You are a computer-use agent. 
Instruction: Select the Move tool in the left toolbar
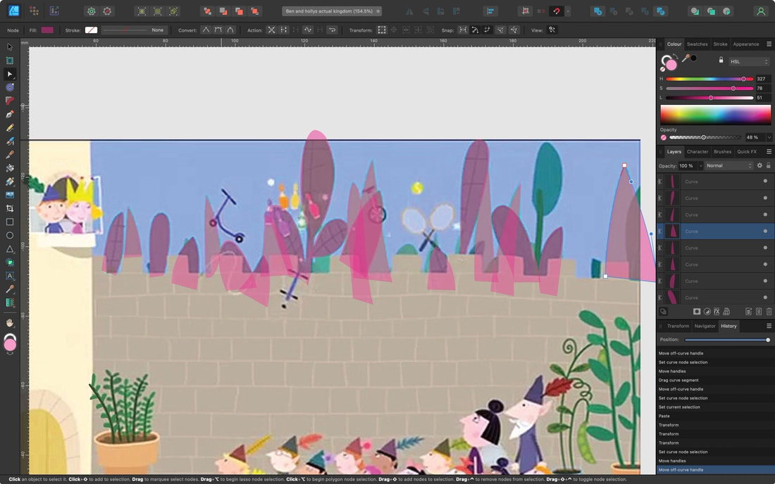(x=9, y=47)
